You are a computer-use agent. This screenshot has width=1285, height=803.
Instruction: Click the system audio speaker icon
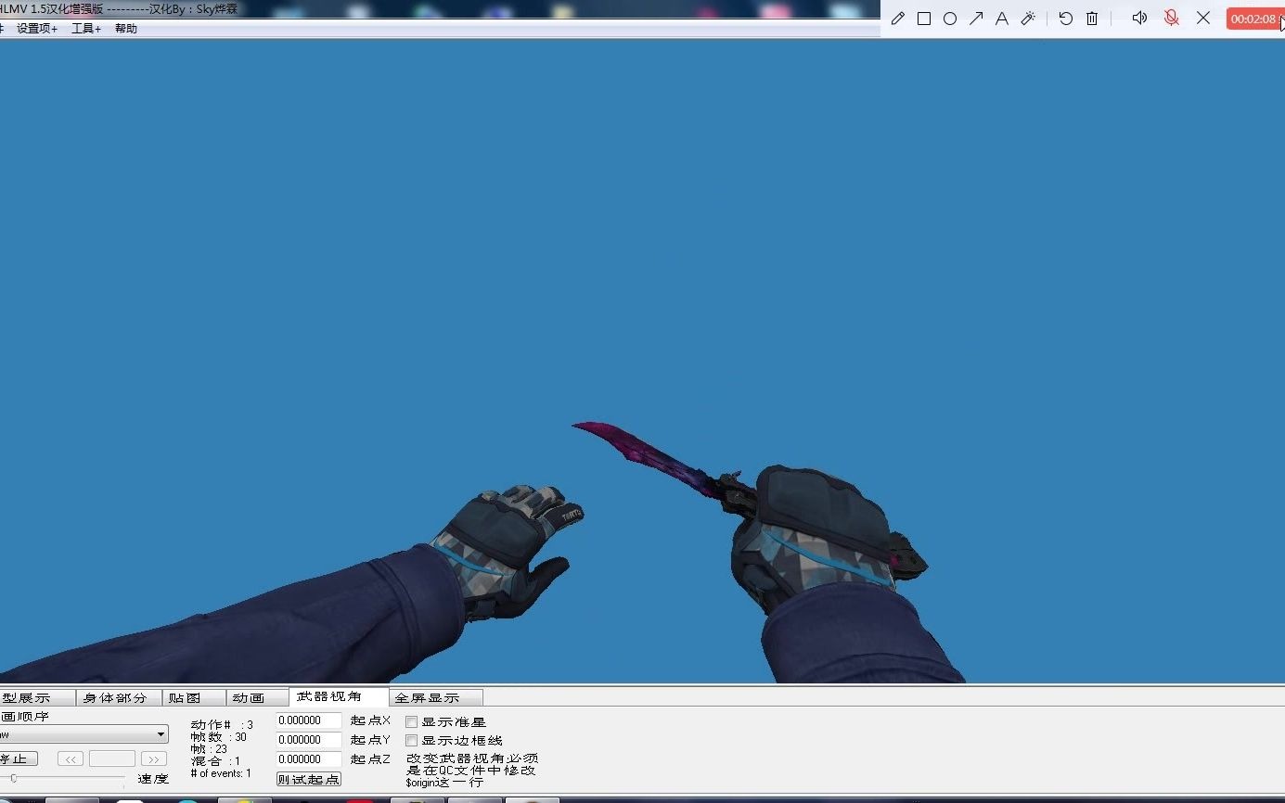1139,18
